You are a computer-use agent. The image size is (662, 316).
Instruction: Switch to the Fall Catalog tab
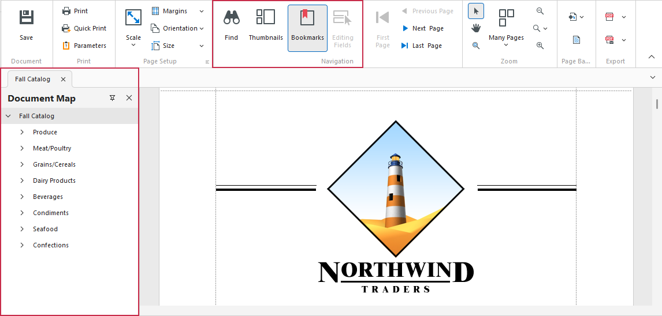click(32, 79)
